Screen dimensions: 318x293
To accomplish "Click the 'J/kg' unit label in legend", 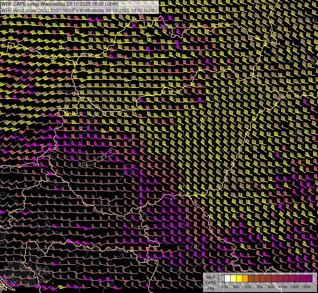I will [x=210, y=288].
